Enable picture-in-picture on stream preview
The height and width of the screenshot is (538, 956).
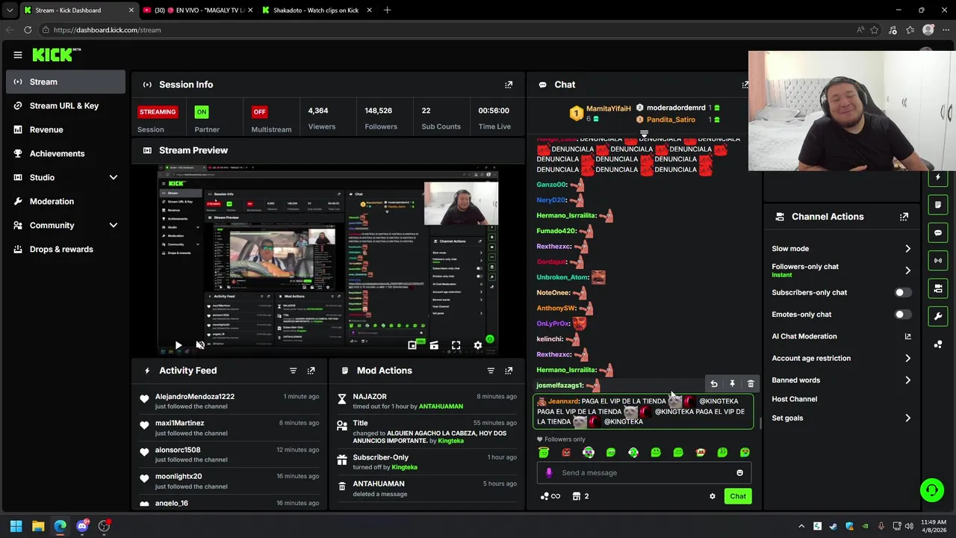tap(412, 345)
